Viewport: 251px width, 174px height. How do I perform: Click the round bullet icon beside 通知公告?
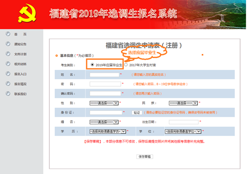coord(8,44)
